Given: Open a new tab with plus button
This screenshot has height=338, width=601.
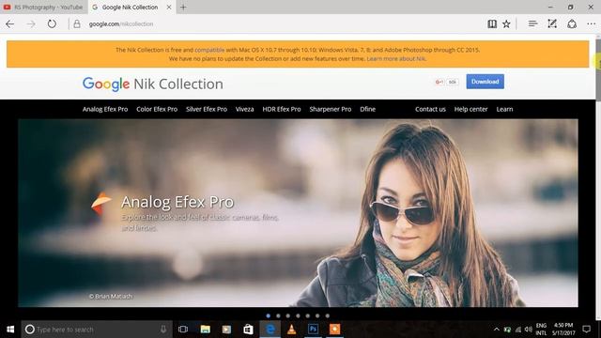Looking at the screenshot, I should point(183,7).
